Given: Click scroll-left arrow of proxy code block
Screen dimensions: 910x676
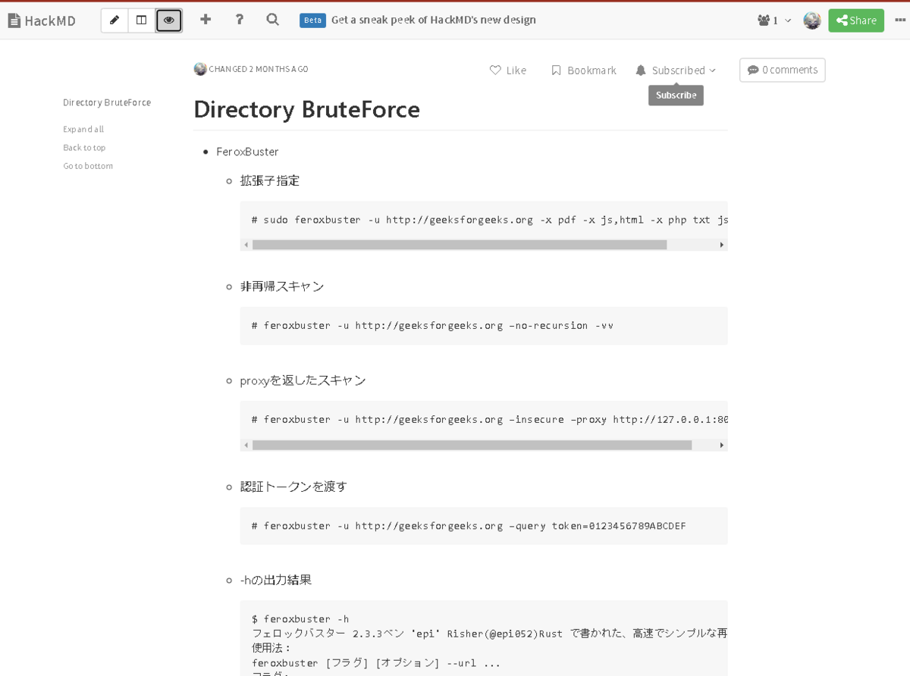Looking at the screenshot, I should 246,446.
